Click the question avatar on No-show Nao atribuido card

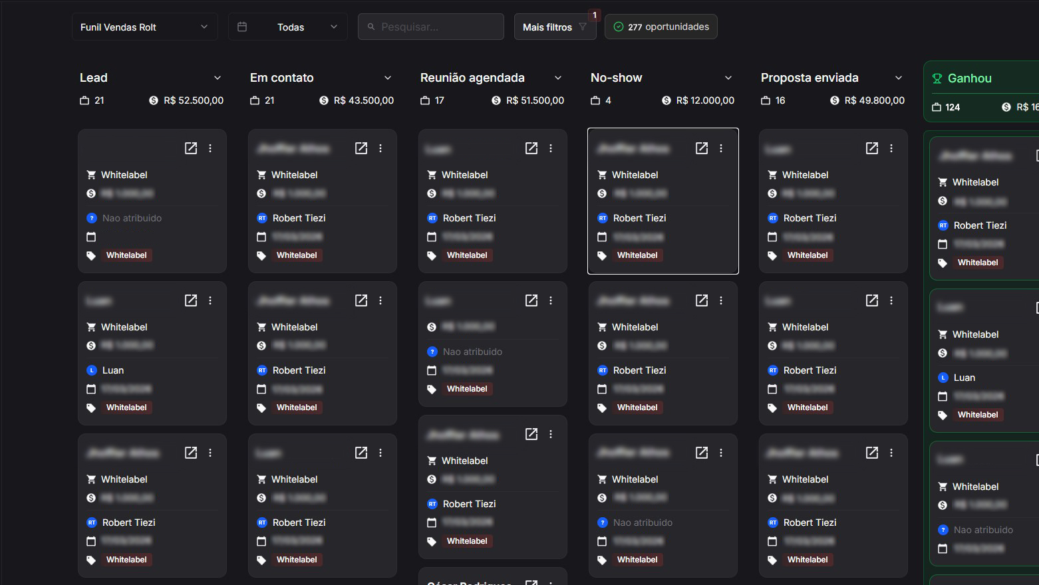coord(603,523)
